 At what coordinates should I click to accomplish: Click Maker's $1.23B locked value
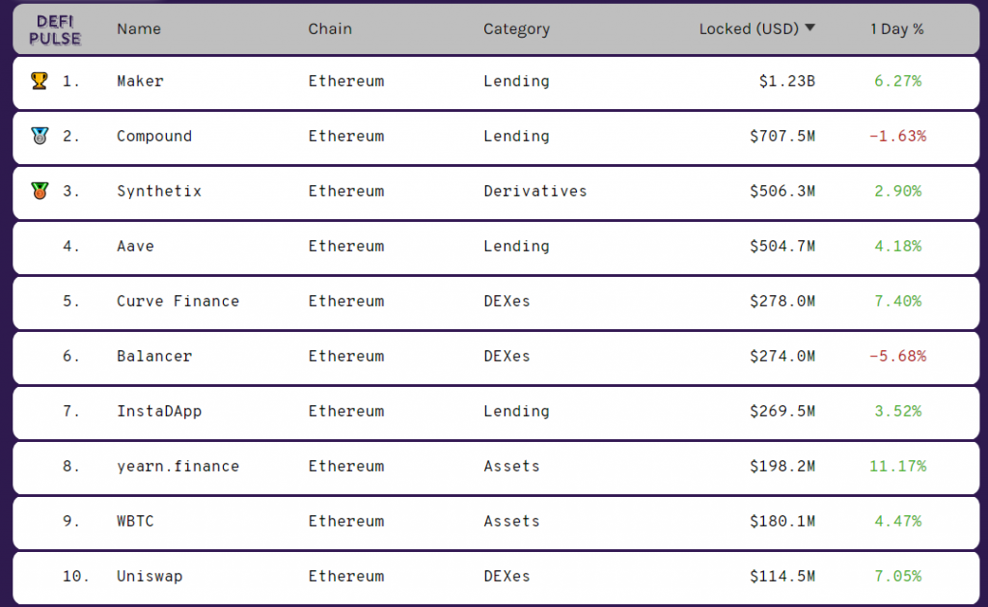(786, 81)
